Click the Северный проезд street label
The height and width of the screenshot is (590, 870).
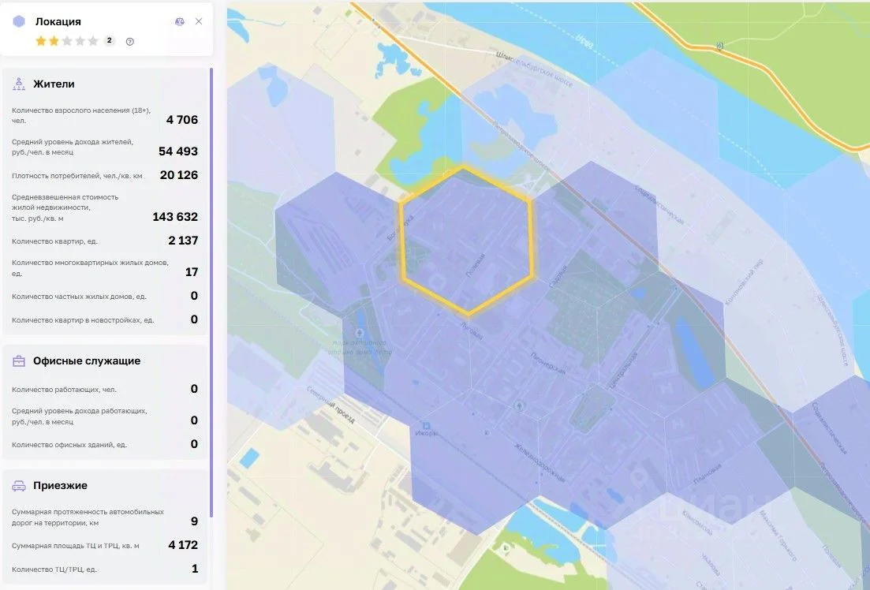pyautogui.click(x=330, y=404)
